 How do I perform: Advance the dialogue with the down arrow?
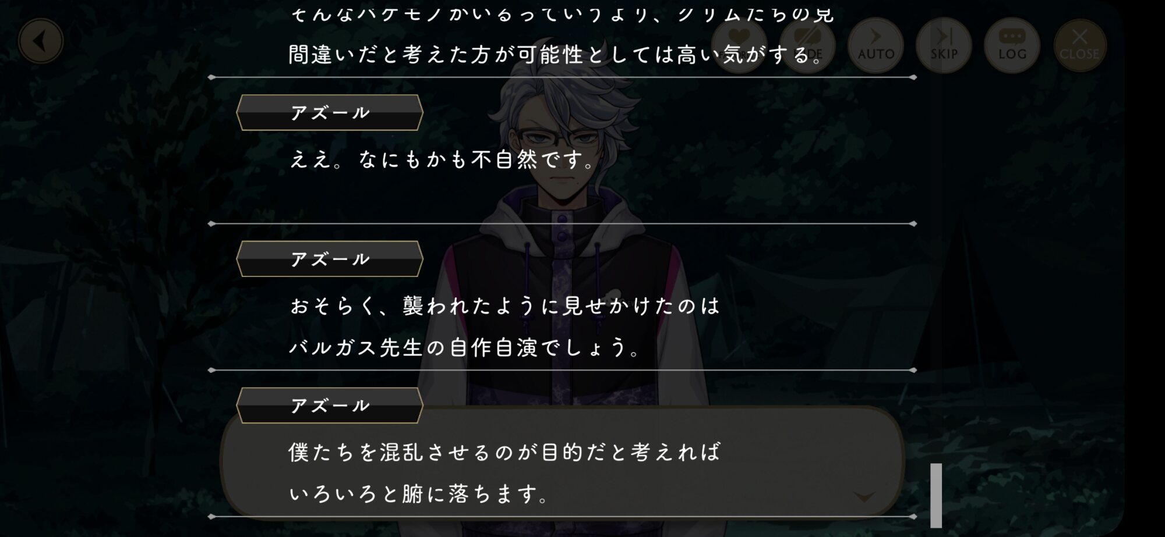pos(864,496)
